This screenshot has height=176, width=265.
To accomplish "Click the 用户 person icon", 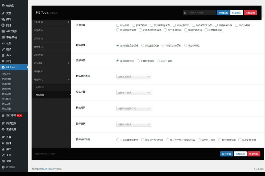I will pyautogui.click(x=3, y=149).
